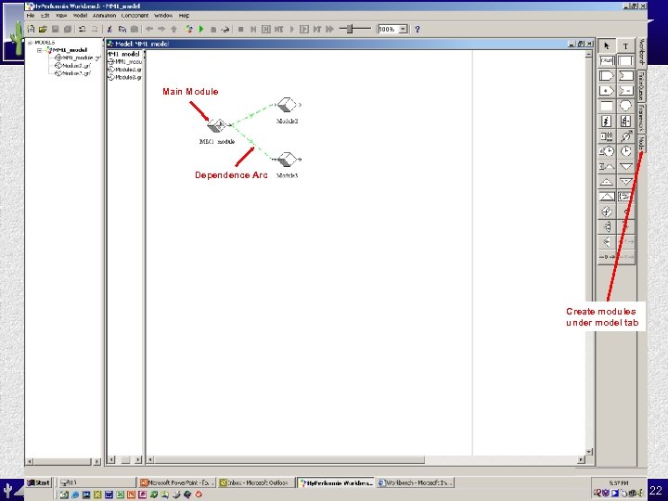Click the Undo toolbar icon
This screenshot has width=668, height=501.
click(83, 29)
